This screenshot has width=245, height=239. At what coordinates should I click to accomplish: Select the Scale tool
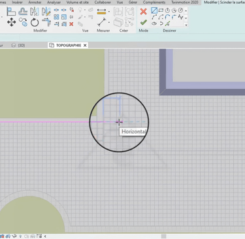(x=64, y=17)
